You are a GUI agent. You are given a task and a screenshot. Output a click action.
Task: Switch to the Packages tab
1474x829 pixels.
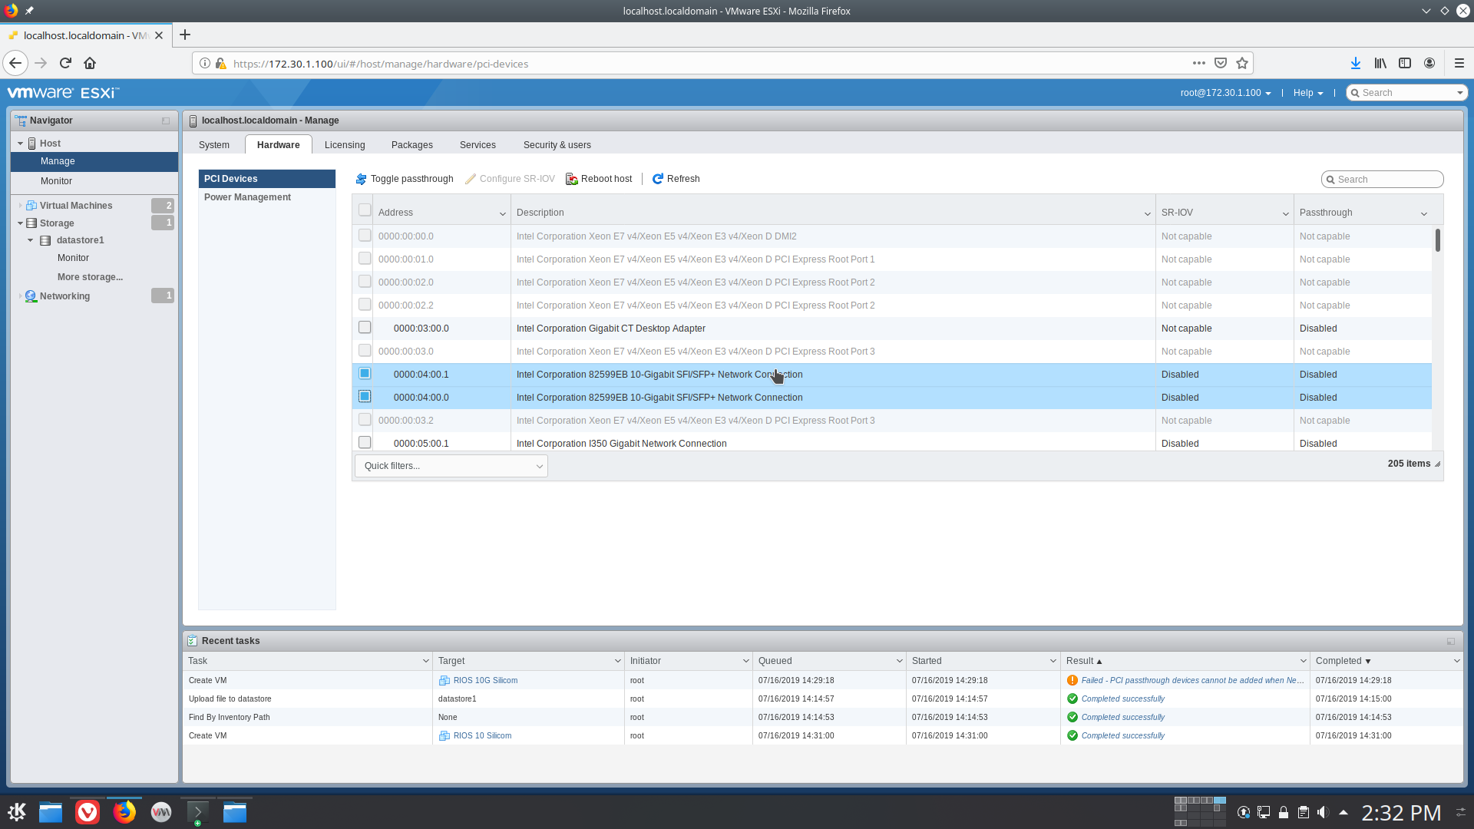[x=412, y=145]
